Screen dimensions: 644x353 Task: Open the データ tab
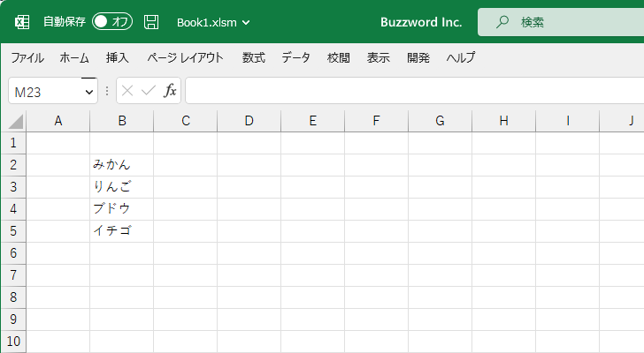[295, 57]
